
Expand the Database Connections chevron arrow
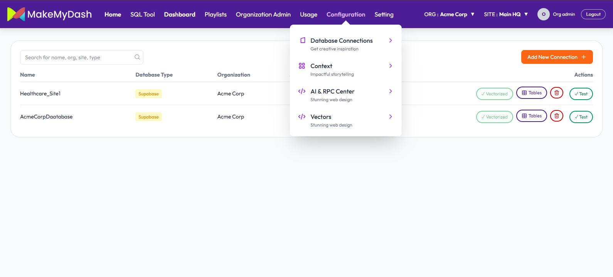click(x=391, y=40)
